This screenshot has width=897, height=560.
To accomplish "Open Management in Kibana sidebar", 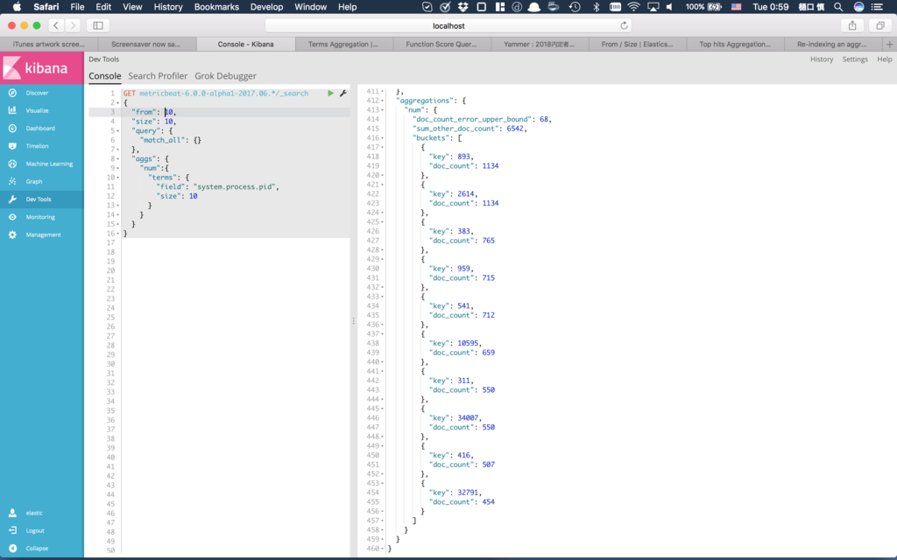I will [42, 234].
